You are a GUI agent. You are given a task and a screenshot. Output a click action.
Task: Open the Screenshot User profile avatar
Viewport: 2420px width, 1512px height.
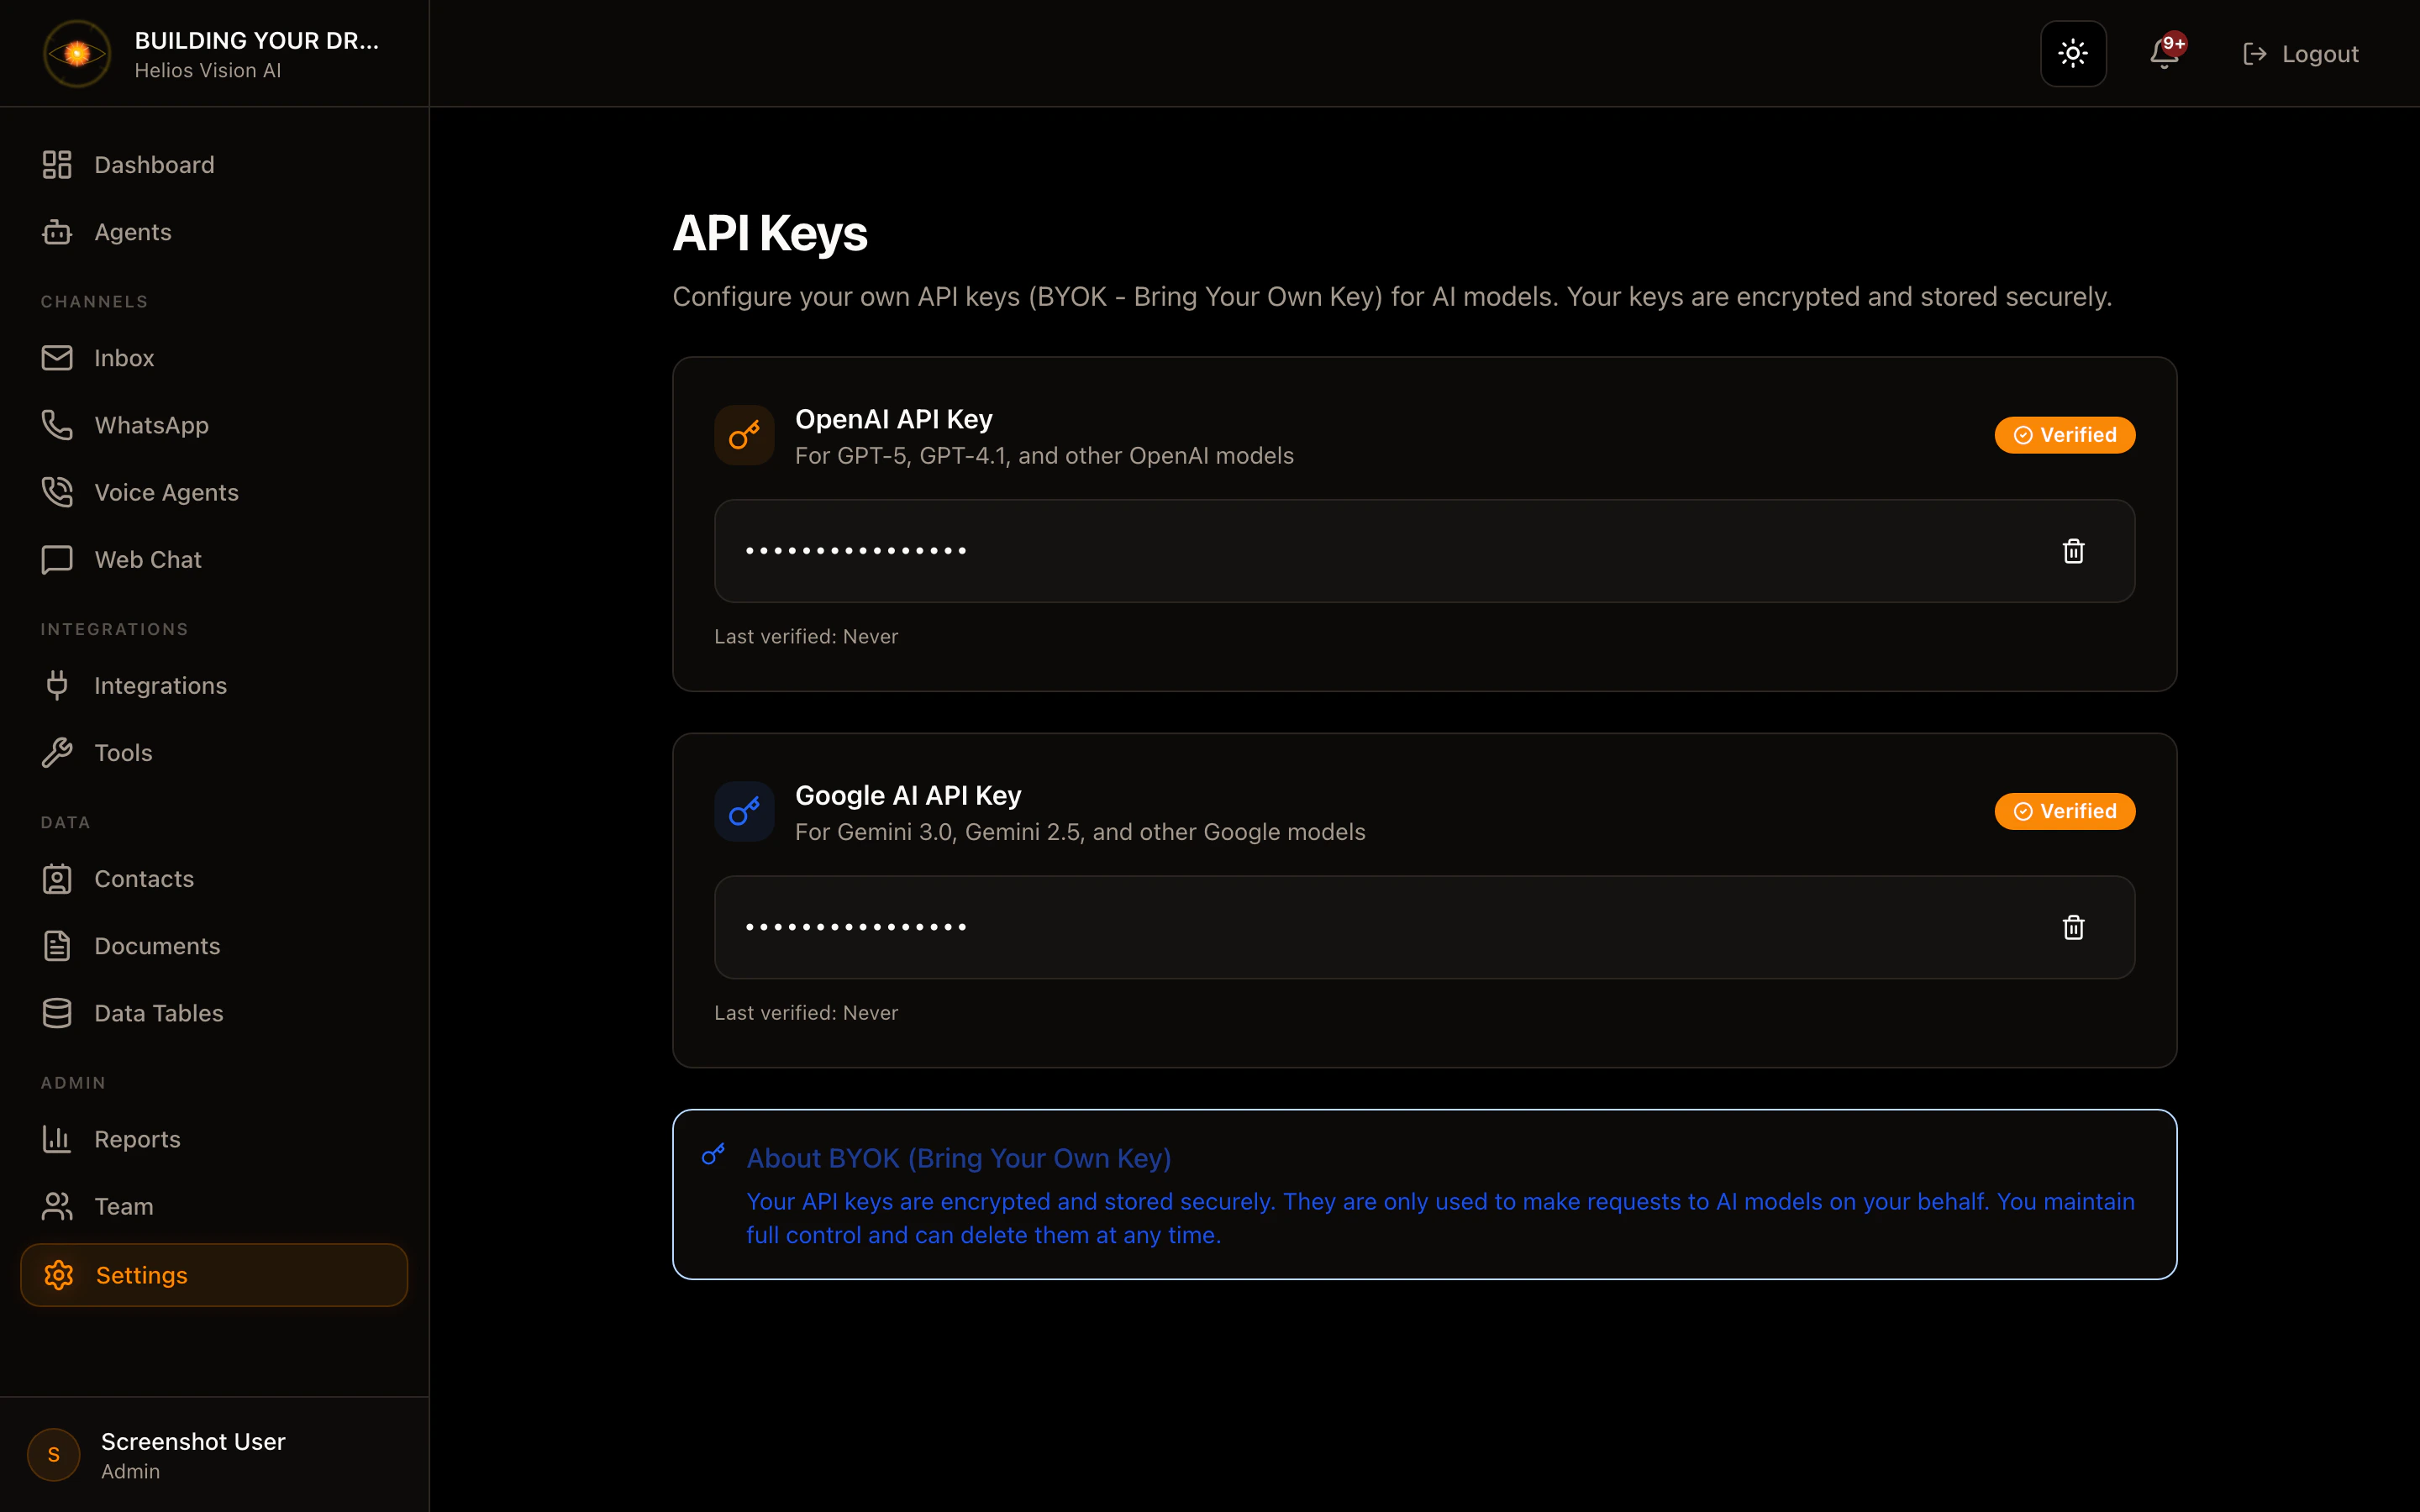click(x=53, y=1455)
